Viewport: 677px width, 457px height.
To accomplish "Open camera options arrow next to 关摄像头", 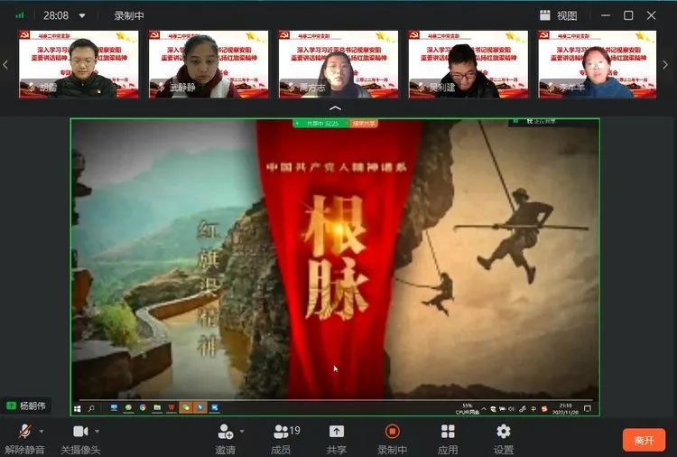I will (97, 431).
